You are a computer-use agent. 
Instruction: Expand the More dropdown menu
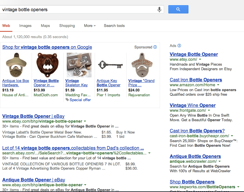click(x=90, y=26)
